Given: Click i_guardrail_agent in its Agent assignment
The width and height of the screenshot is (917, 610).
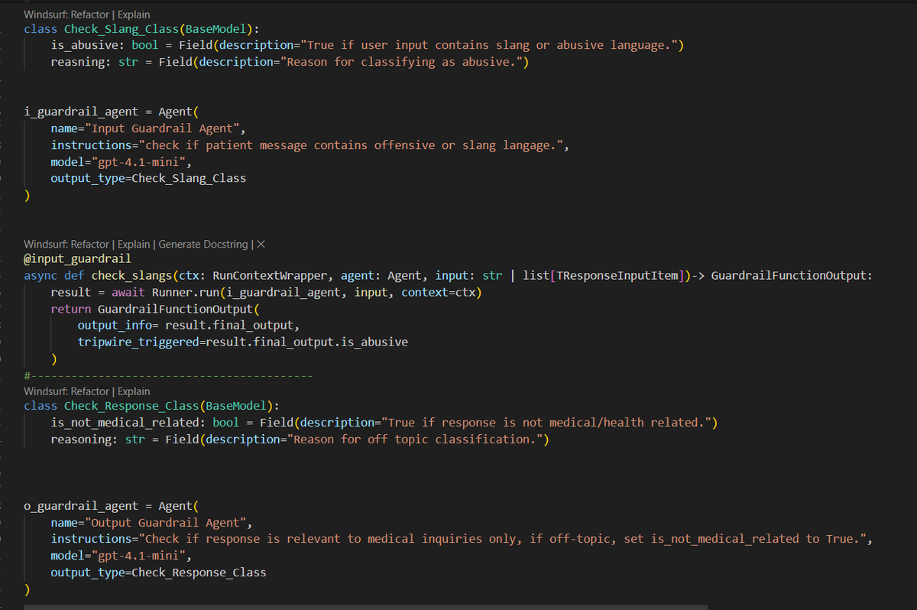Looking at the screenshot, I should pos(81,112).
